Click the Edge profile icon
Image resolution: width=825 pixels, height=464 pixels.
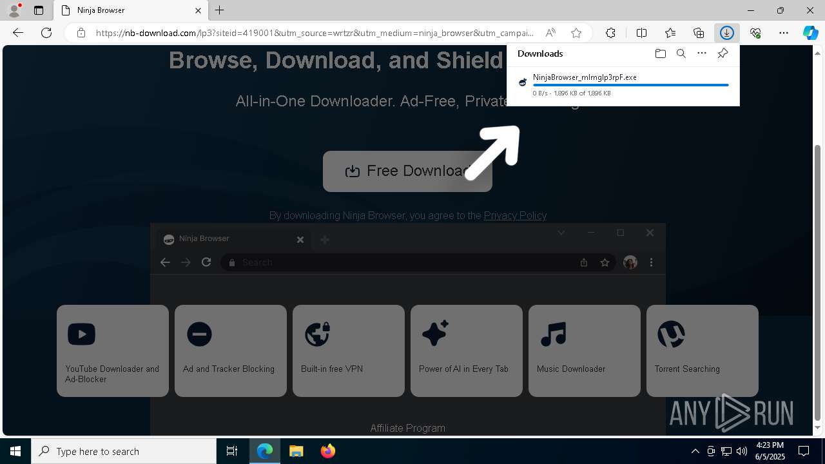pyautogui.click(x=14, y=10)
